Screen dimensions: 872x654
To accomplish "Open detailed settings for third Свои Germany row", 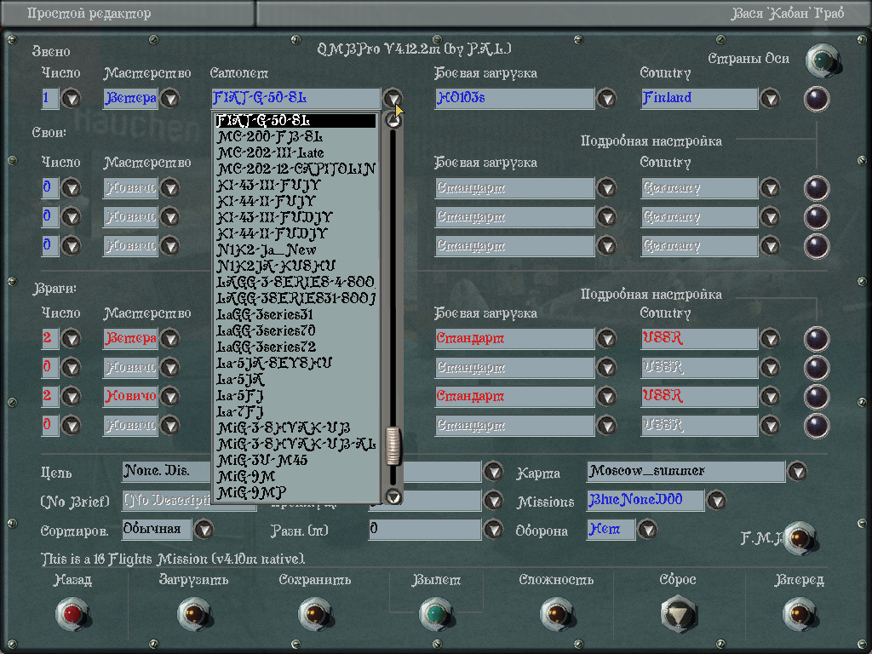I will point(817,246).
